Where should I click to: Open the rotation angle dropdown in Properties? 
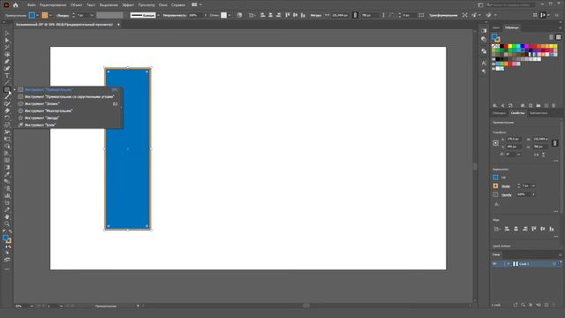(519, 155)
